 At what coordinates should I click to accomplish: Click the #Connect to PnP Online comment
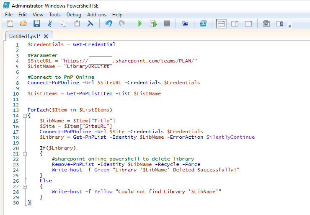(x=61, y=77)
